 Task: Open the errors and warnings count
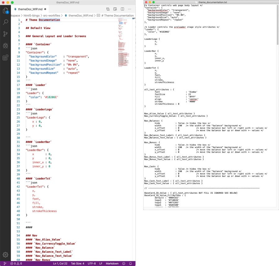16,264
